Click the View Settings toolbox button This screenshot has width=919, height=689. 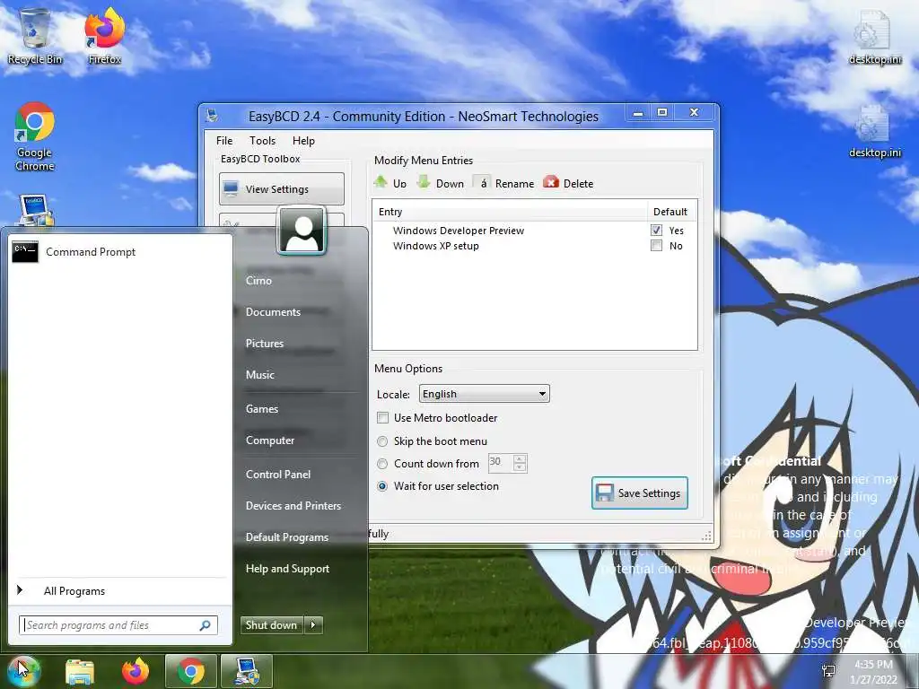tap(281, 188)
